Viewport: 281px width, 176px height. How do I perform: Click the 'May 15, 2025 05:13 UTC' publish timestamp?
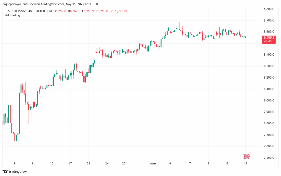[82, 4]
